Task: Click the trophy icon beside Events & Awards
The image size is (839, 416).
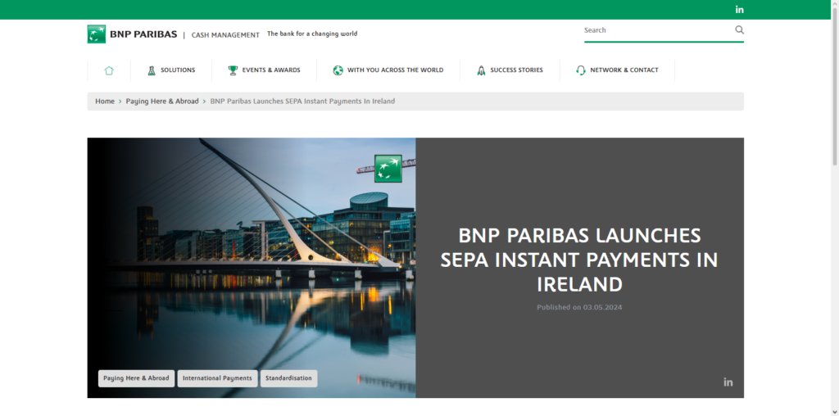Action: [233, 70]
